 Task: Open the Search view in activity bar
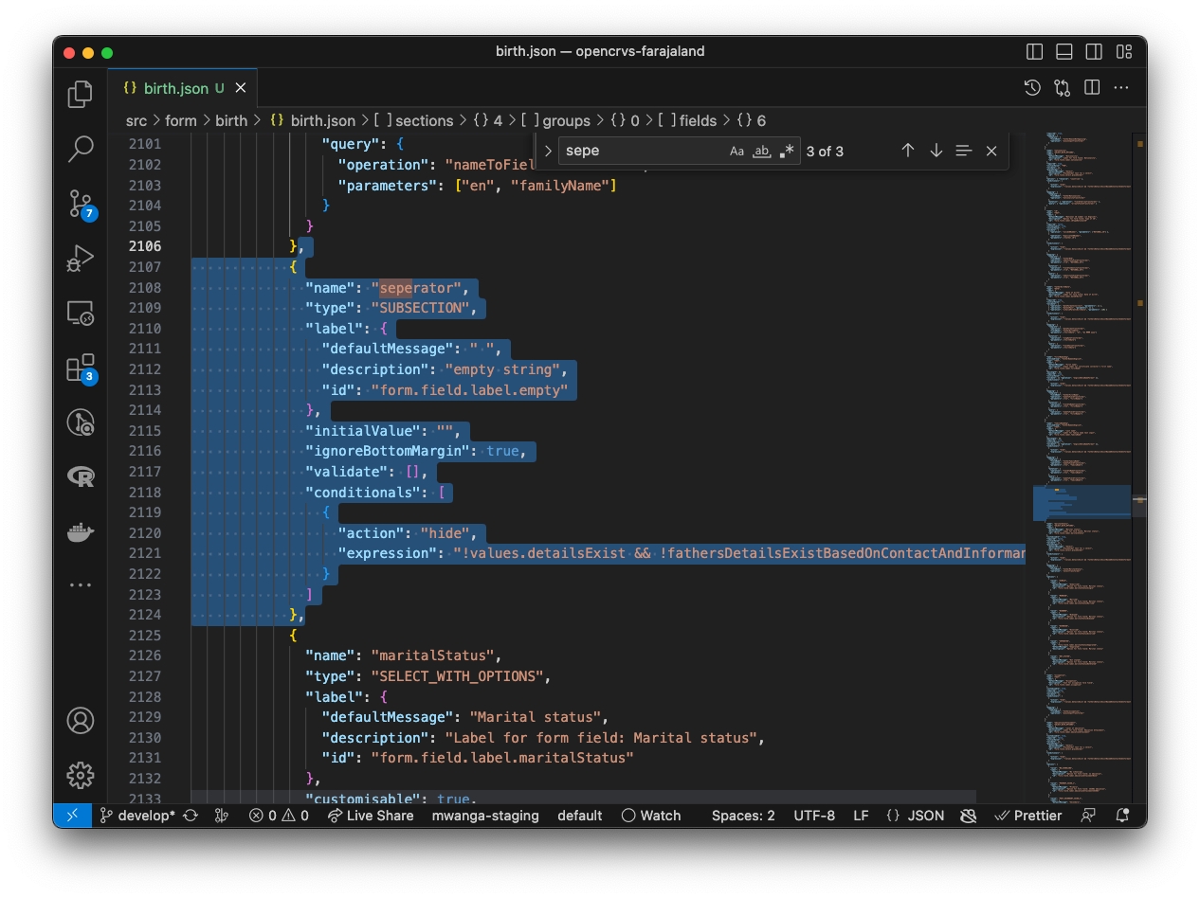click(x=81, y=148)
